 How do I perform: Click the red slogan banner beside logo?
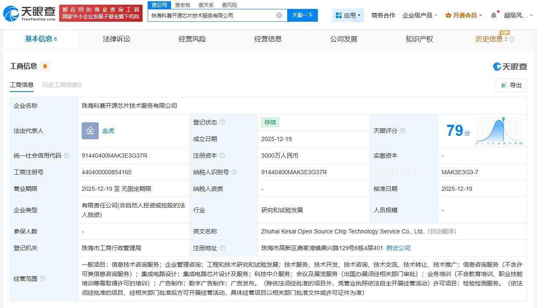(x=101, y=13)
